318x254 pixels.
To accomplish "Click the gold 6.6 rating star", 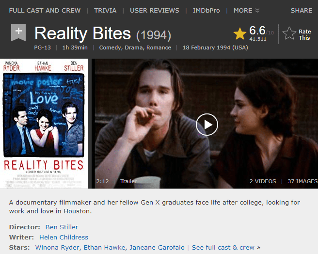I will click(x=240, y=33).
